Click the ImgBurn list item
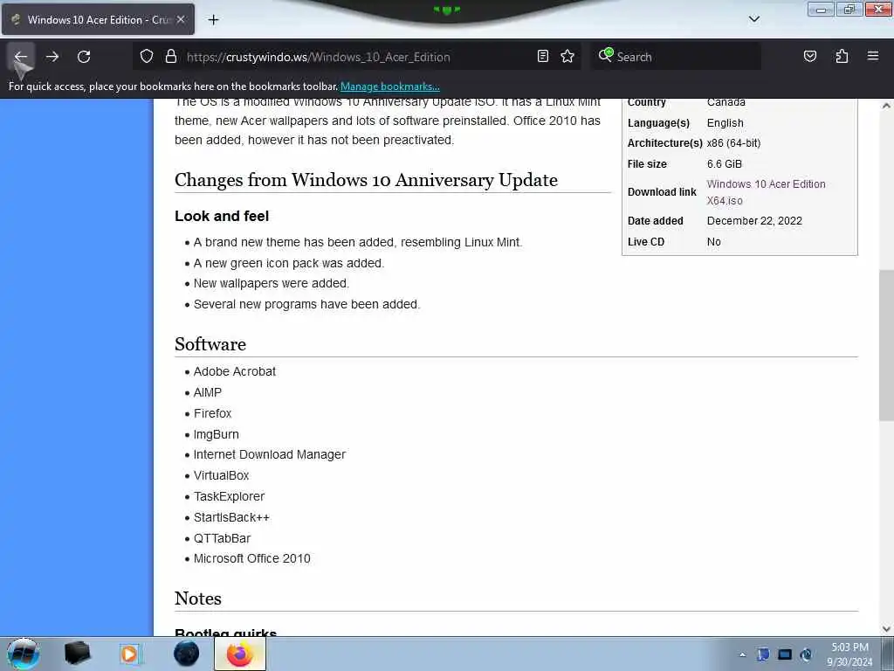Viewport: 894px width, 671px height. (x=217, y=434)
